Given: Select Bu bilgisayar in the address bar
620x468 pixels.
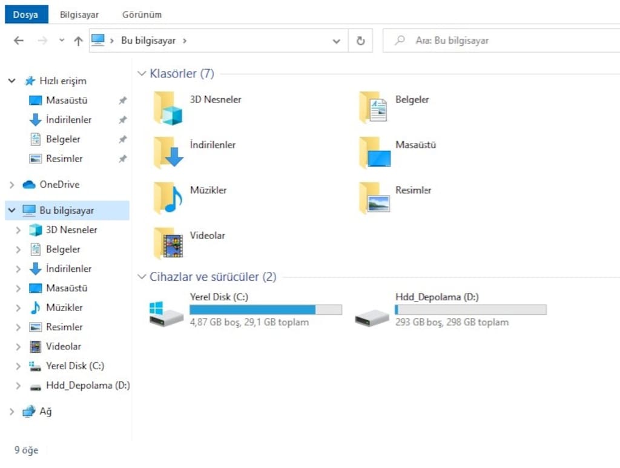Looking at the screenshot, I should click(148, 41).
